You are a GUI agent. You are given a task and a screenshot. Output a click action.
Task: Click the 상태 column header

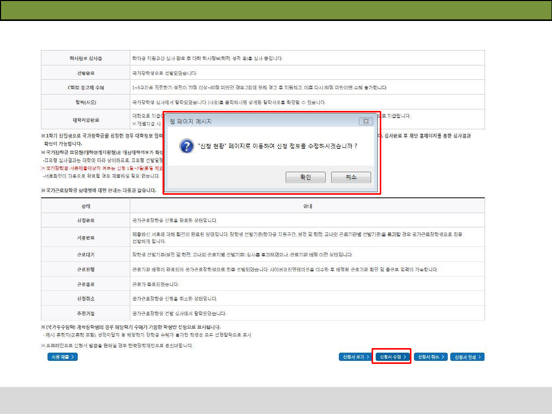[85, 206]
